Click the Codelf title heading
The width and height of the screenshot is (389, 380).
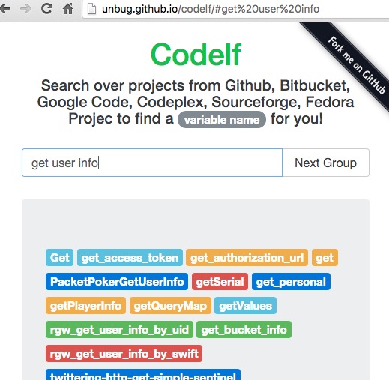pos(196,55)
